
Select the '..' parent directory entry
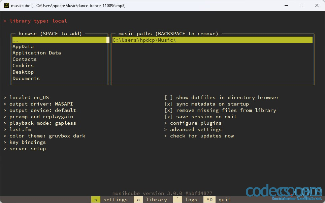pos(59,40)
